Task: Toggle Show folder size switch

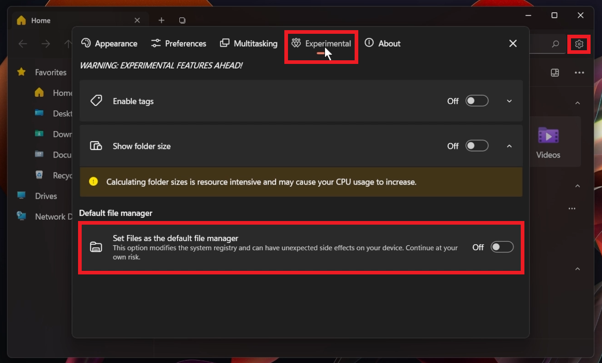Action: coord(477,146)
